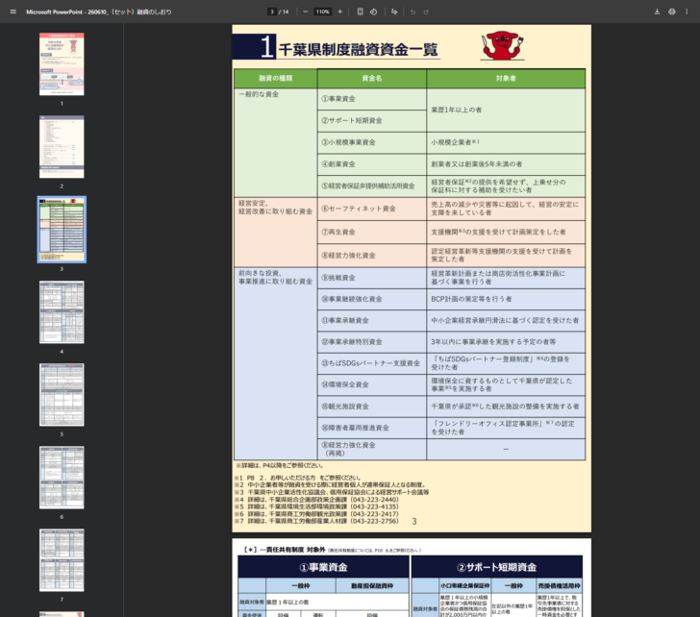
Task: Click the ⑥セーフティネット資金 cell
Action: point(372,209)
